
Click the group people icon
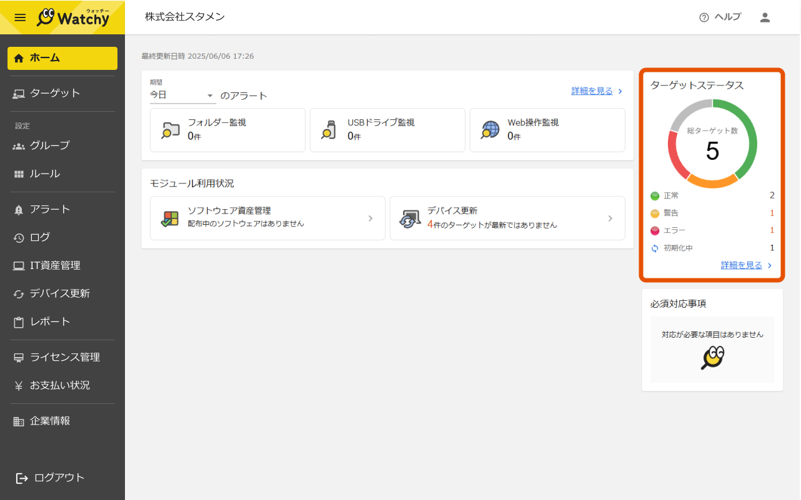tap(19, 146)
